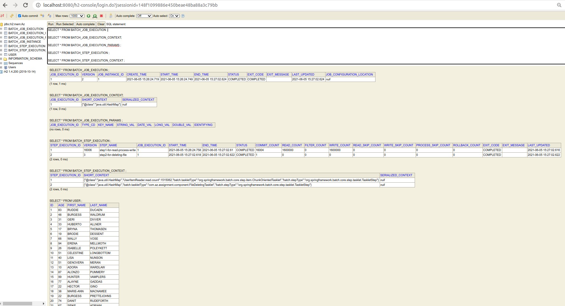The height and width of the screenshot is (306, 565).
Task: Click the Auto complete button
Action: pos(85,24)
